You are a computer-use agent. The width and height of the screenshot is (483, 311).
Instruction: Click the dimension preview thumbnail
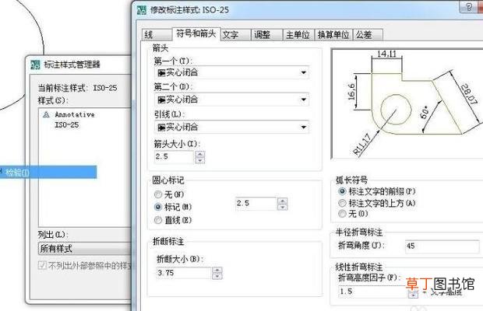point(407,104)
